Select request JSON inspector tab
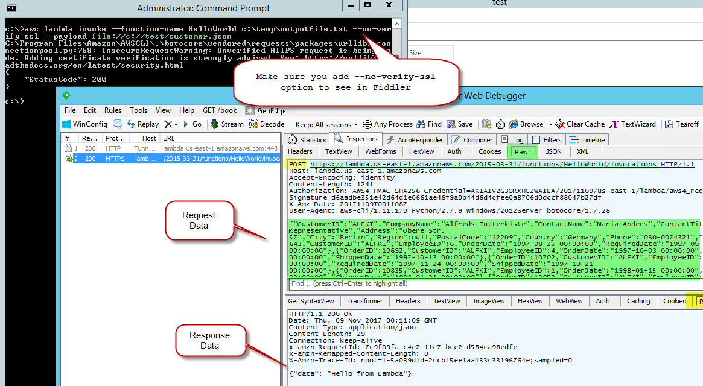Image resolution: width=703 pixels, height=386 pixels. coord(553,151)
